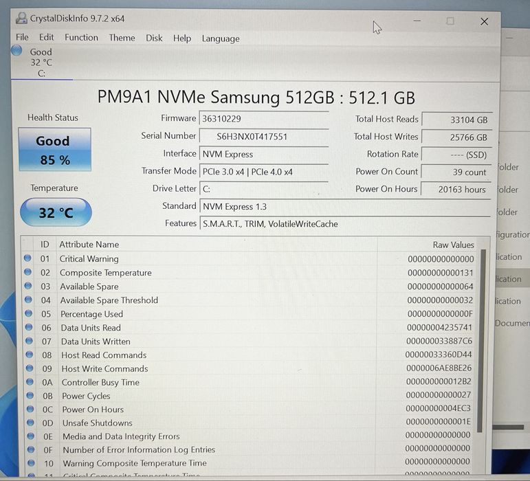
Task: Open the Theme menu
Action: (122, 38)
